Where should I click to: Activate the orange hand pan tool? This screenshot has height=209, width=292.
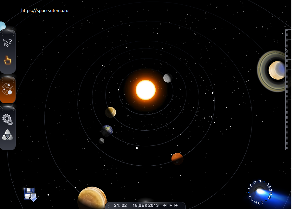pos(8,60)
